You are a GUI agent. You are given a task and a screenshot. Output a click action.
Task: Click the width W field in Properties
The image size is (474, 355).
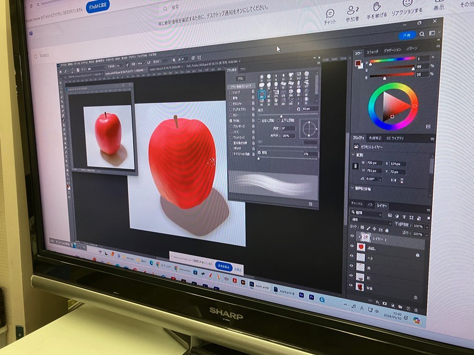374,163
